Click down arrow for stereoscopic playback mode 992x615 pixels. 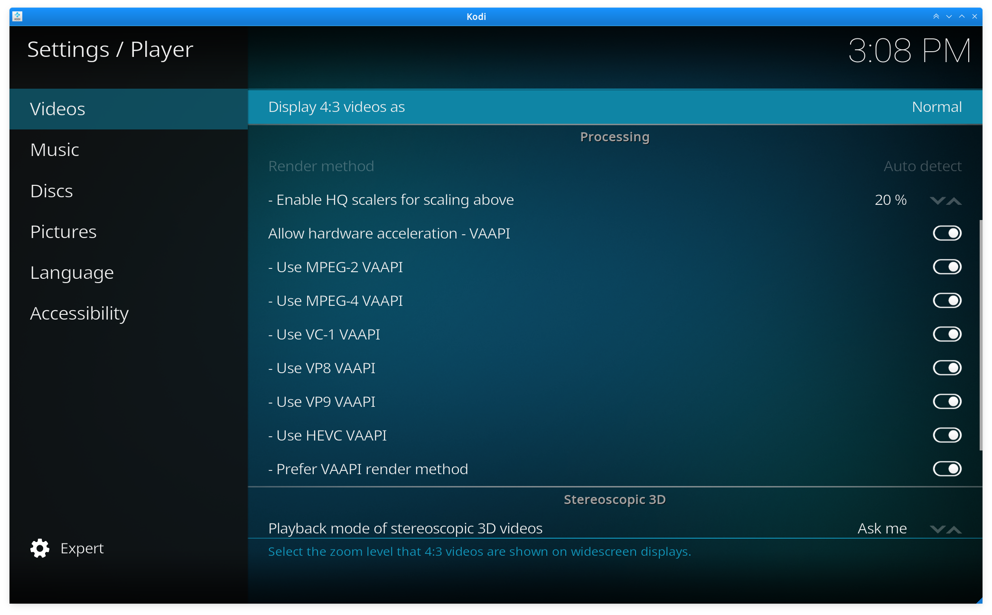click(937, 529)
